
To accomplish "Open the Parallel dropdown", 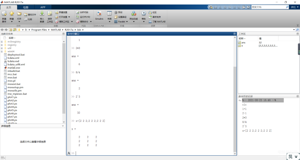I will pos(127,22).
